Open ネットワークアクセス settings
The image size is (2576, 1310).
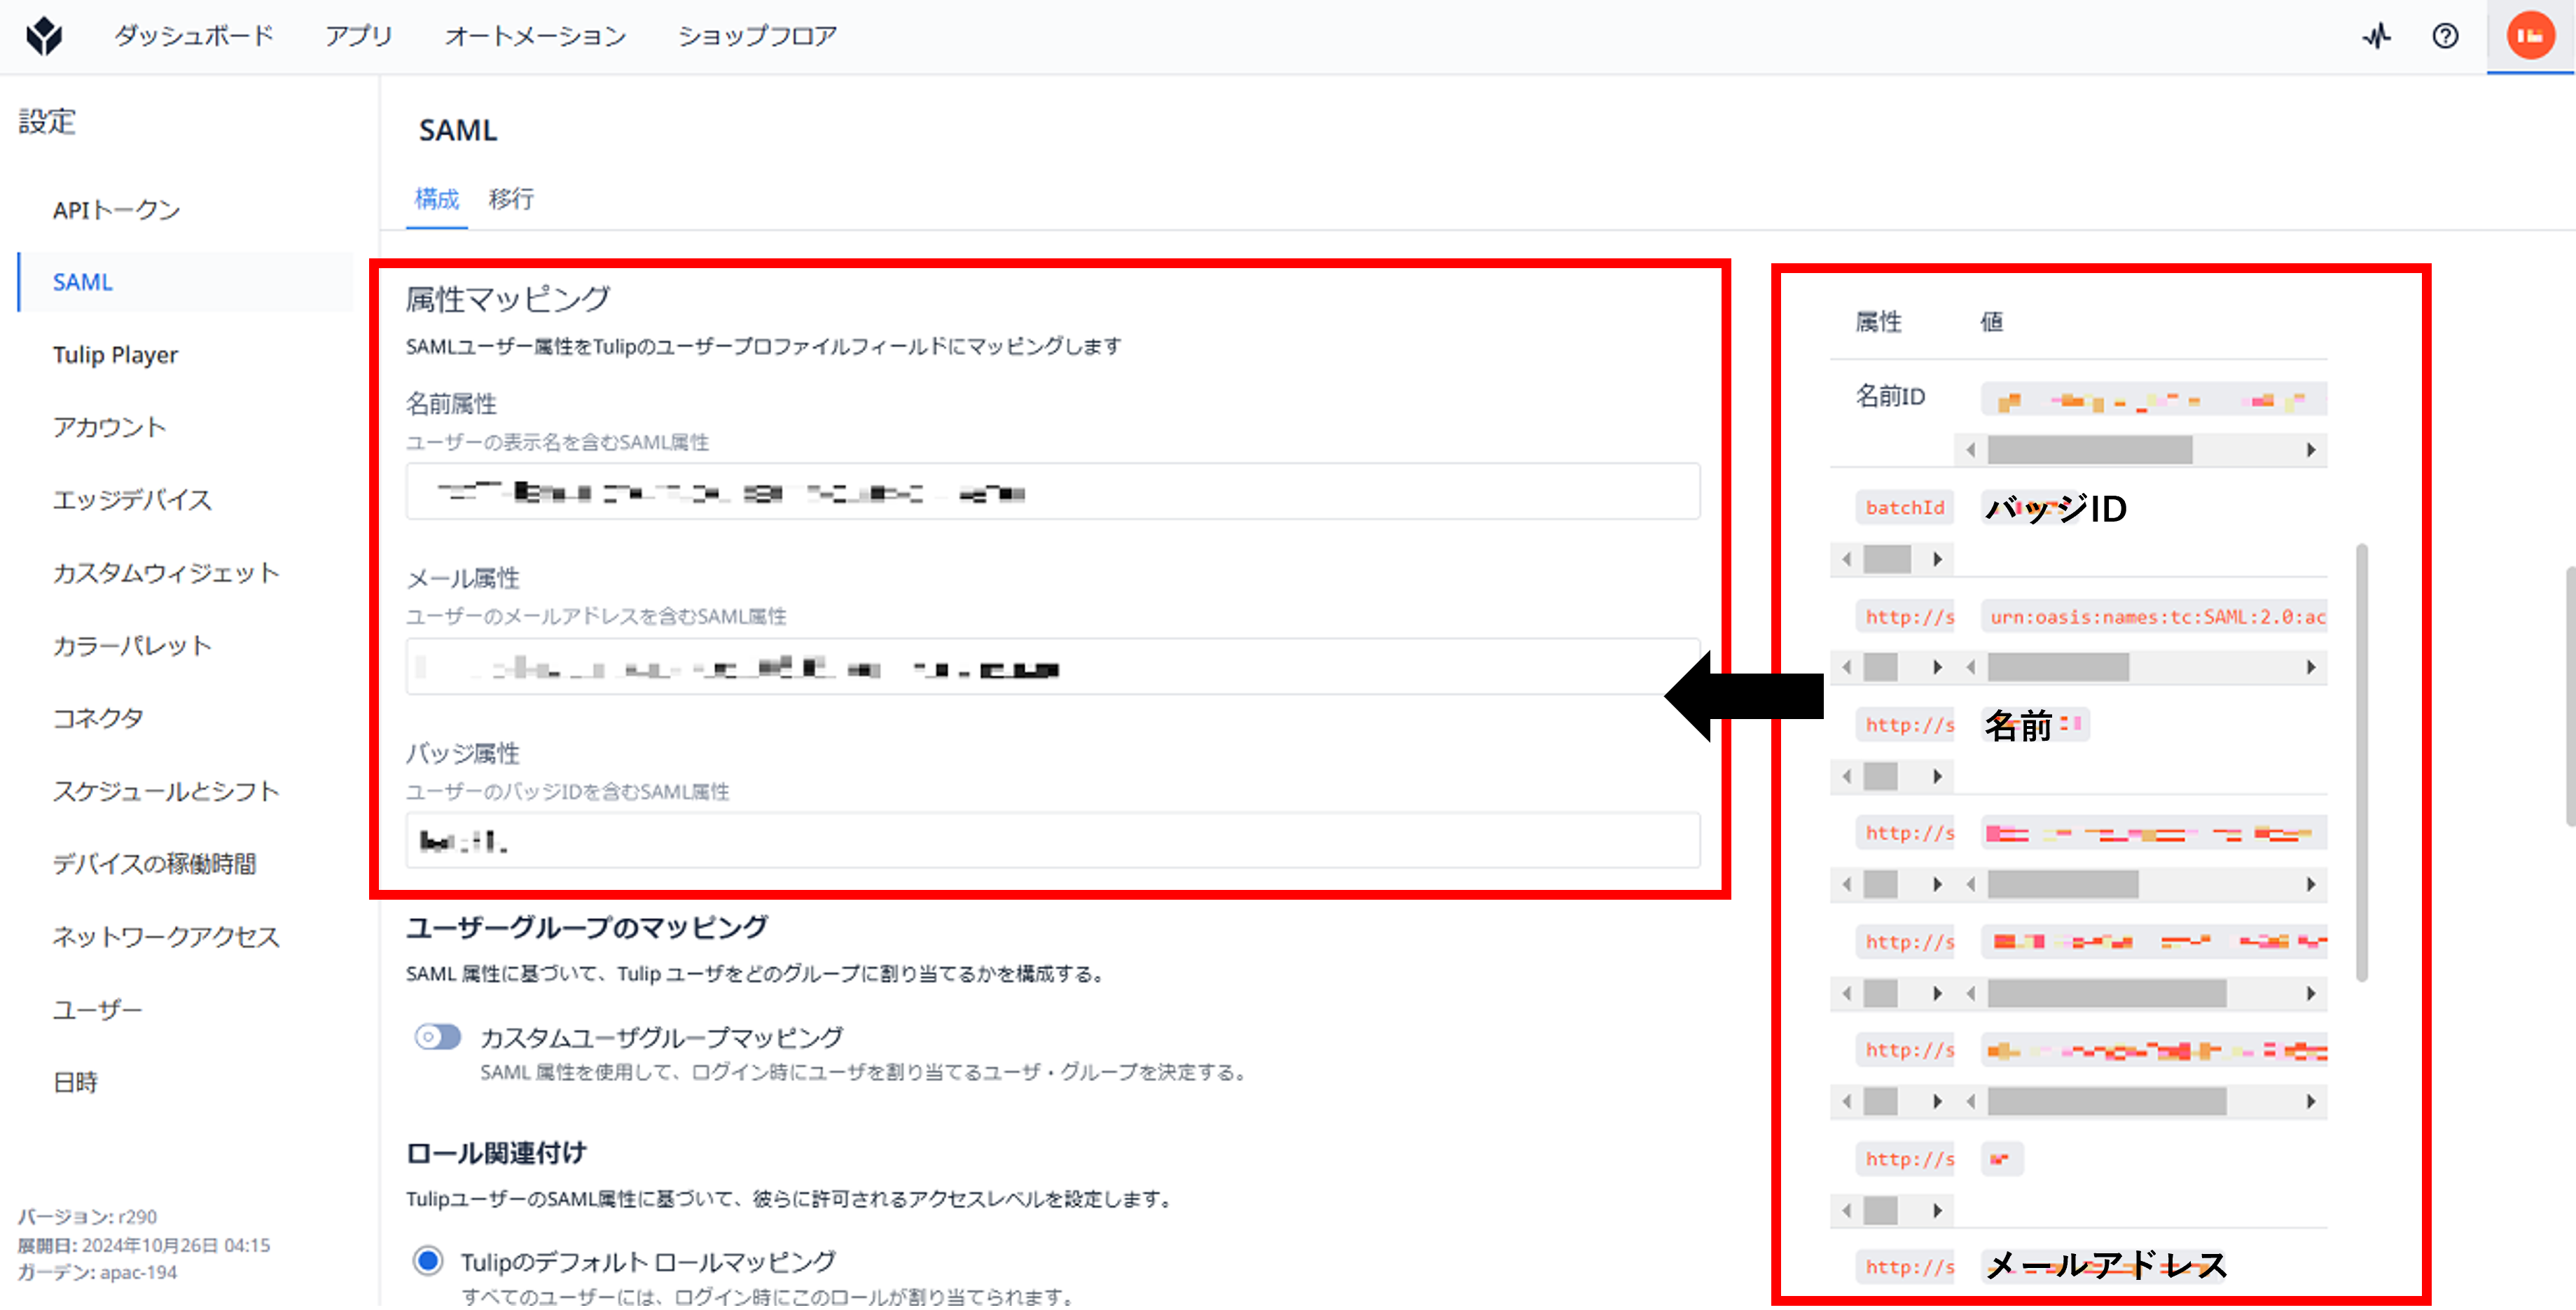(x=166, y=937)
